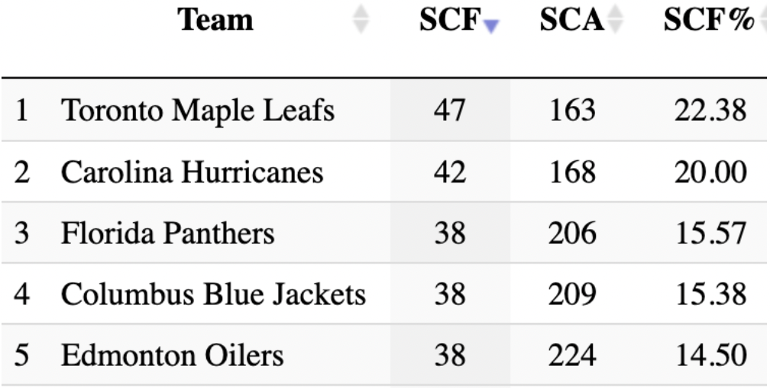Screen dimensions: 770x388
Task: Select the Carolina Hurricanes team name
Action: (x=192, y=173)
